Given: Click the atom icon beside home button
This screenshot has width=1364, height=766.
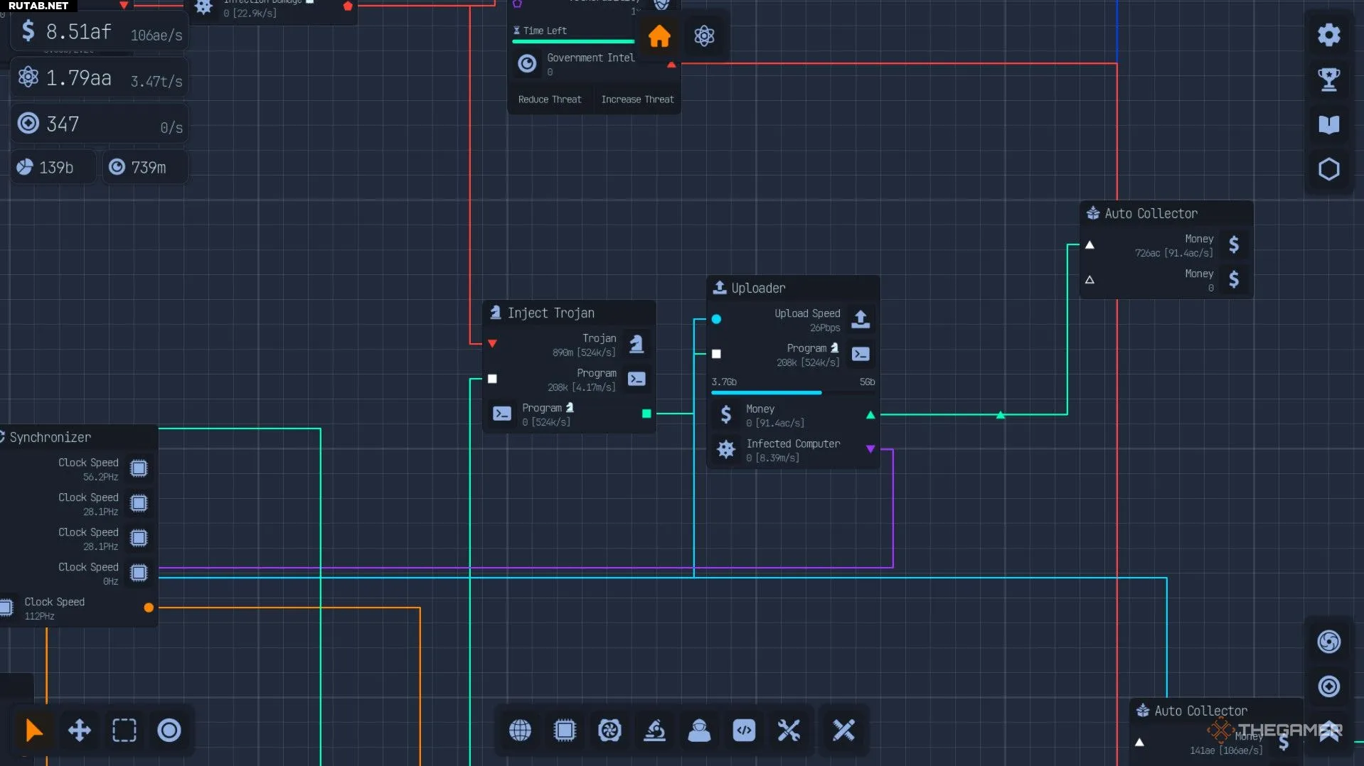Looking at the screenshot, I should click(x=704, y=36).
